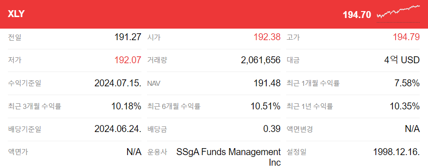Image resolution: width=428 pixels, height=168 pixels.
Task: Select the 저가 label
Action: tap(15, 60)
